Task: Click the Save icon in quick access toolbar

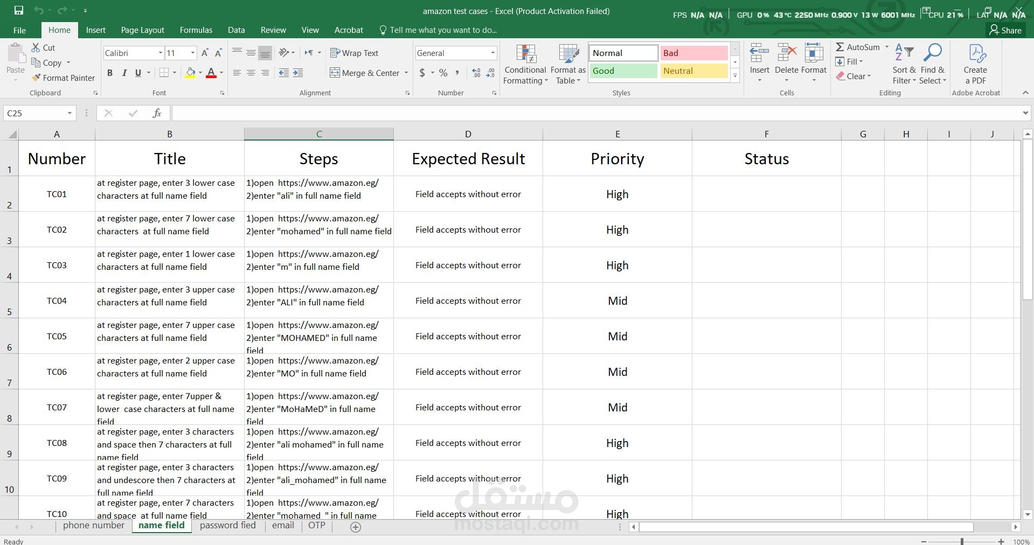Action: [x=19, y=10]
